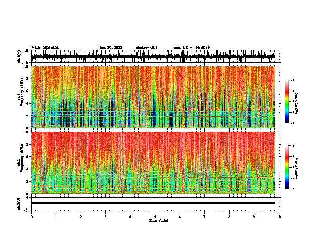The width and height of the screenshot is (314, 243).
Task: Click the "-3" label on ch.2 color bar
Action: coord(292,146)
